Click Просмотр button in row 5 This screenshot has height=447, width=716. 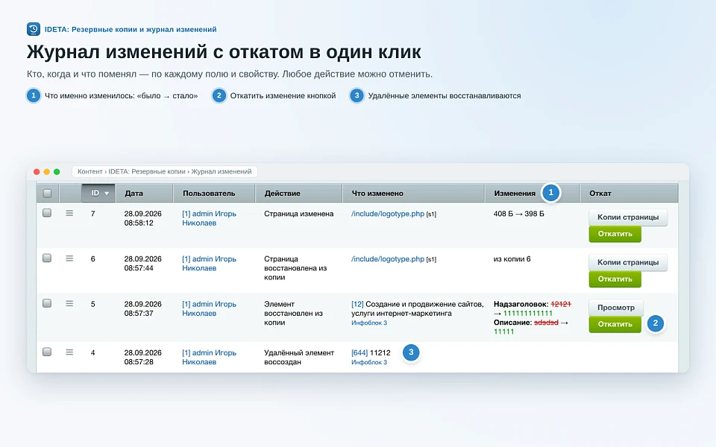[616, 308]
